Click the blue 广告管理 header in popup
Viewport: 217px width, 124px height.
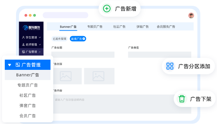[28, 65]
